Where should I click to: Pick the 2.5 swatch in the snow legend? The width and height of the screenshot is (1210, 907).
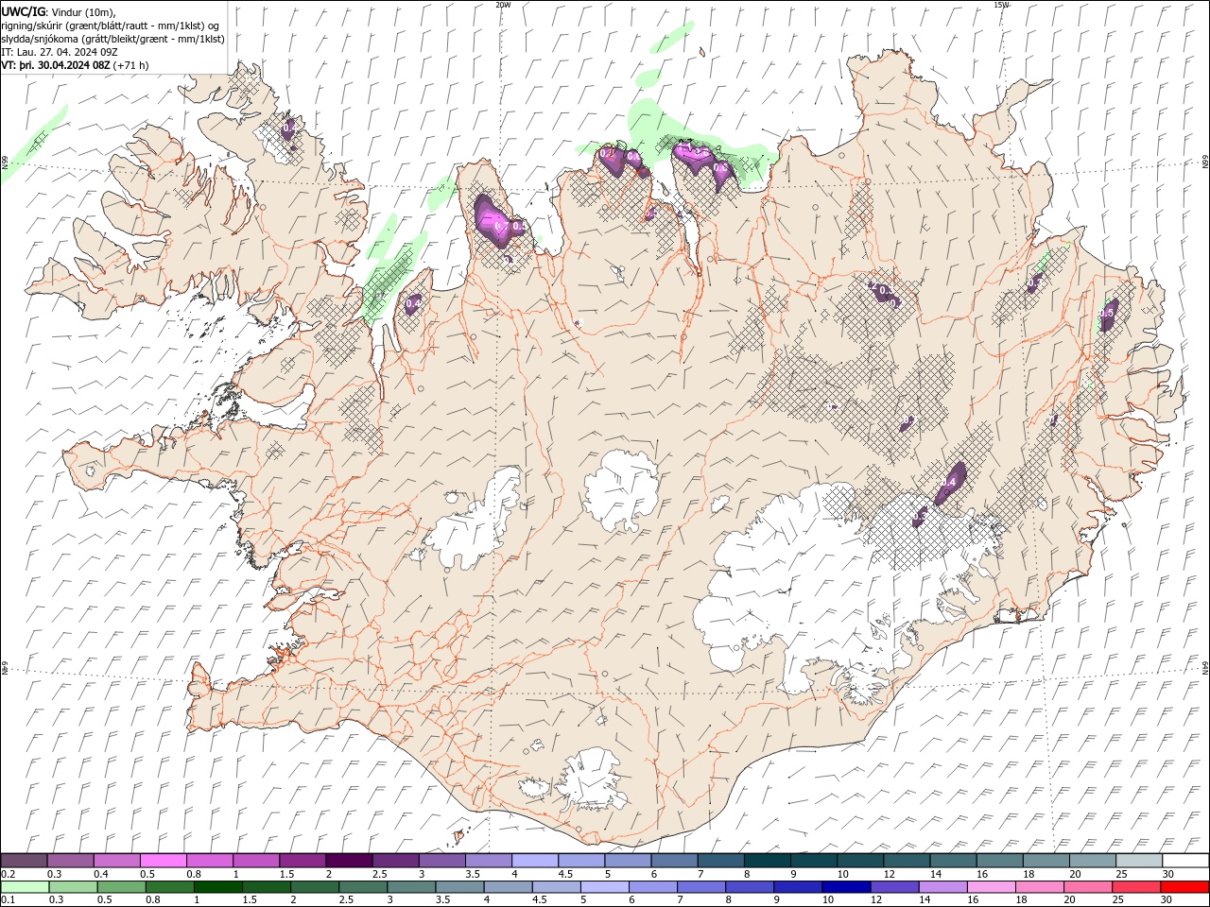(395, 861)
